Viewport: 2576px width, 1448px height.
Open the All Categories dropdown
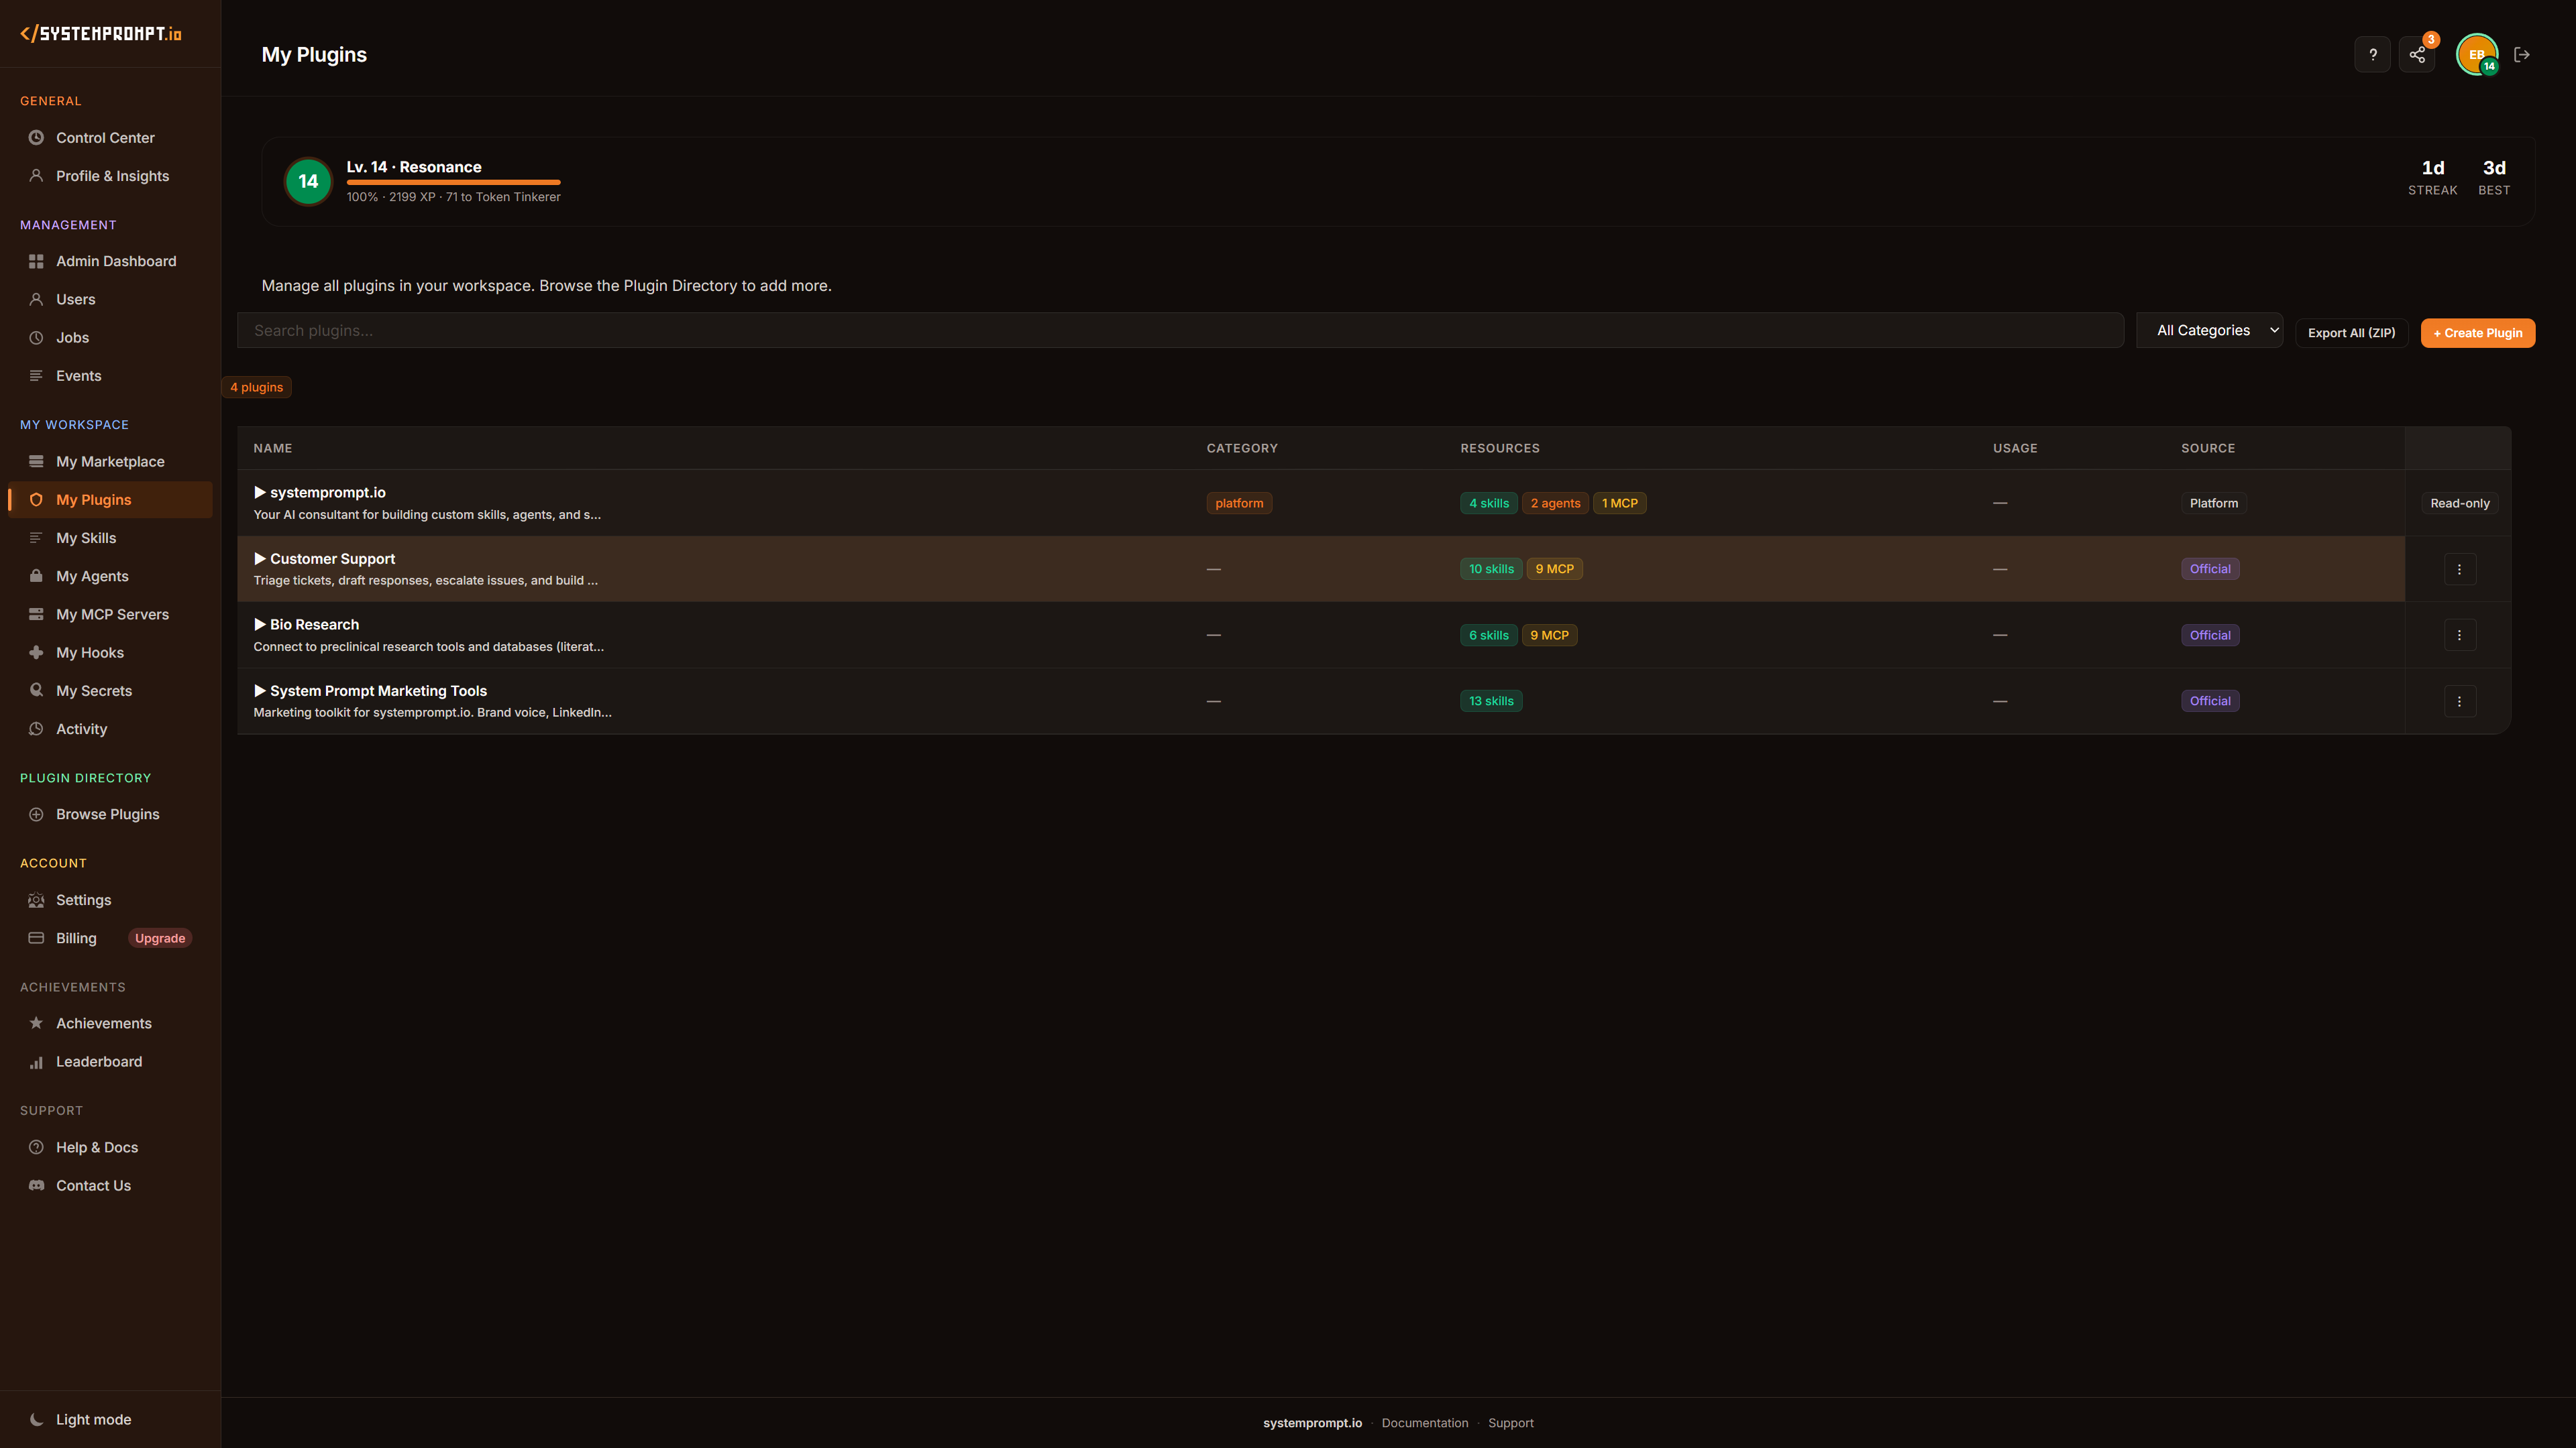point(2210,330)
